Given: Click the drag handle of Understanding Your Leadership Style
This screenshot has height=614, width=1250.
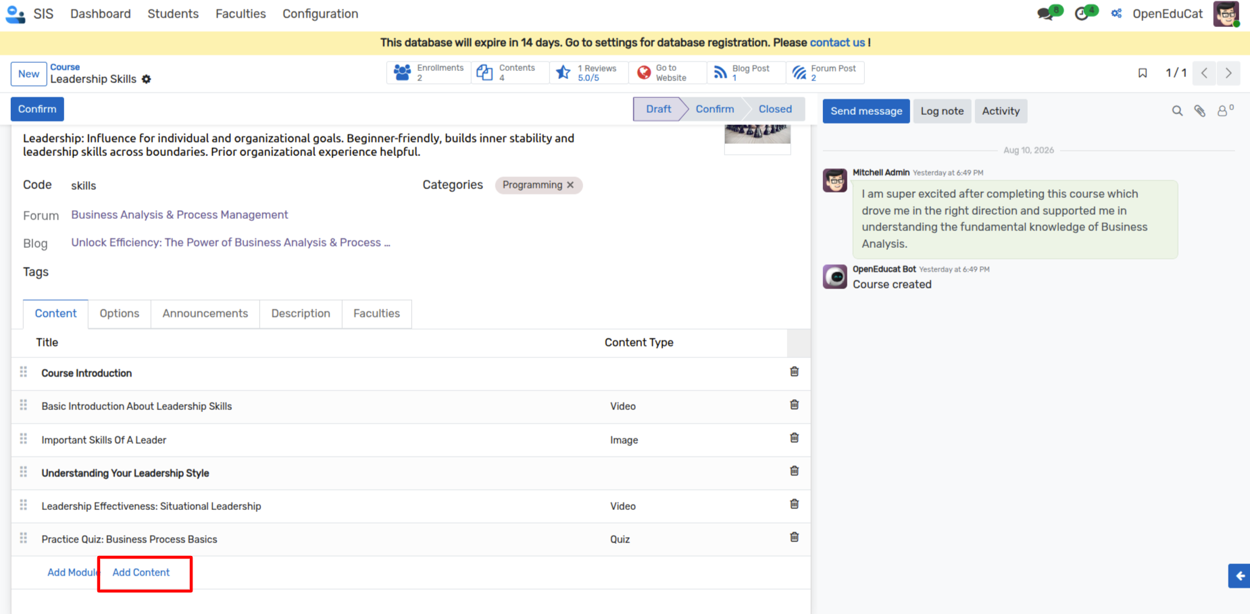Looking at the screenshot, I should coord(24,471).
